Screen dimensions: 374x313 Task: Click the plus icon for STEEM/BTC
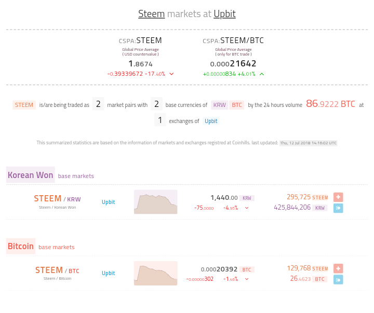click(x=338, y=268)
